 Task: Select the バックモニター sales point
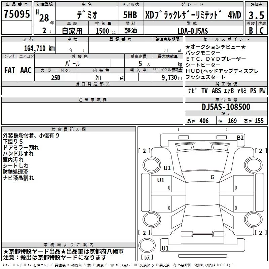click(x=203, y=53)
